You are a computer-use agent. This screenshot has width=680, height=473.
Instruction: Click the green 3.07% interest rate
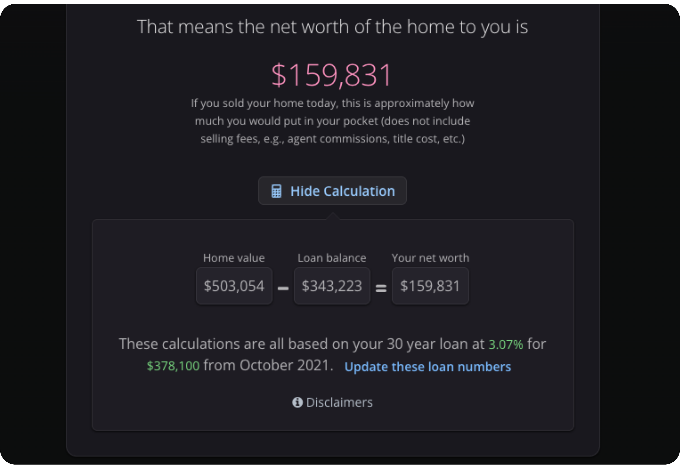pos(506,344)
